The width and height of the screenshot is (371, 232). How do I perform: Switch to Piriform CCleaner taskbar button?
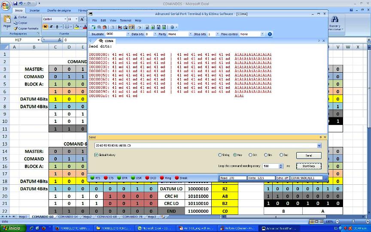coord(238,228)
